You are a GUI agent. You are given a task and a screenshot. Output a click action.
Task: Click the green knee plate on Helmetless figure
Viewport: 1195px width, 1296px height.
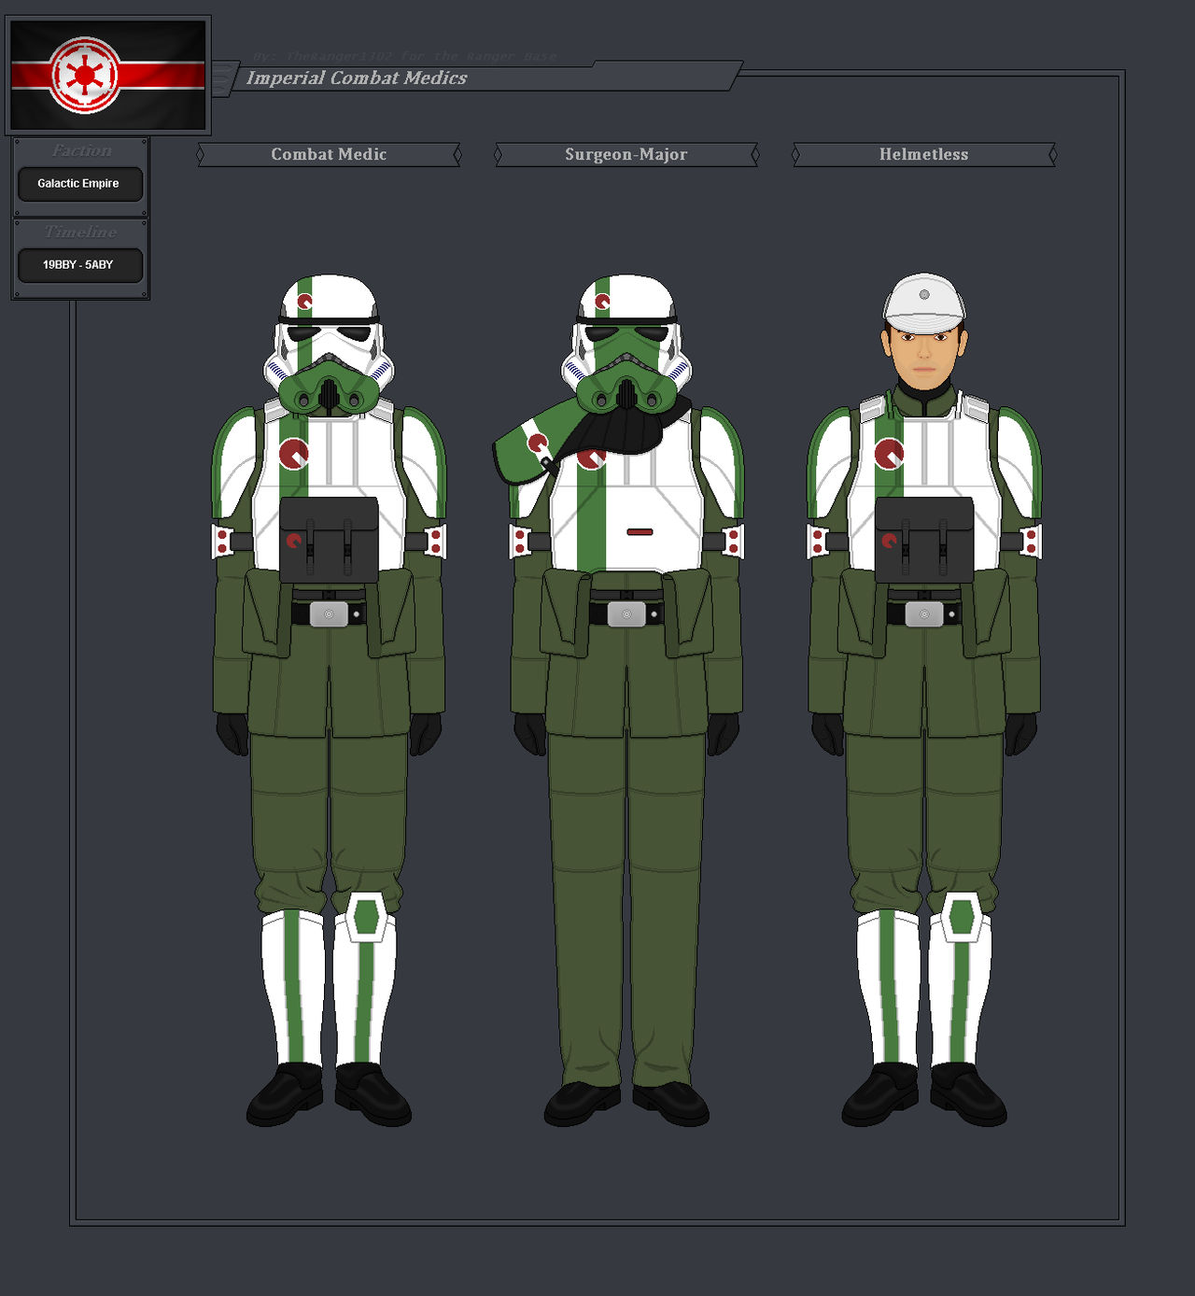click(x=961, y=918)
